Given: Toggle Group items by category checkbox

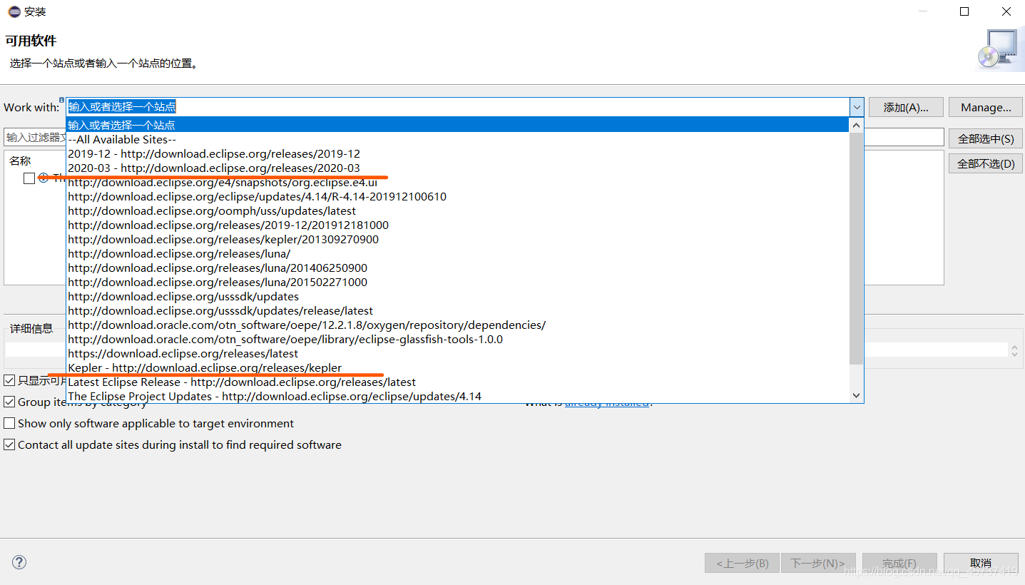Looking at the screenshot, I should [9, 402].
